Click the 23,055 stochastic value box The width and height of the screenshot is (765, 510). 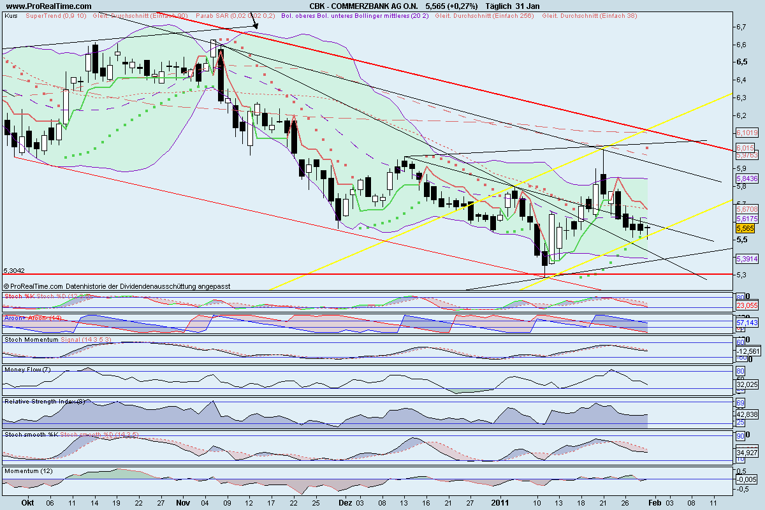[746, 305]
